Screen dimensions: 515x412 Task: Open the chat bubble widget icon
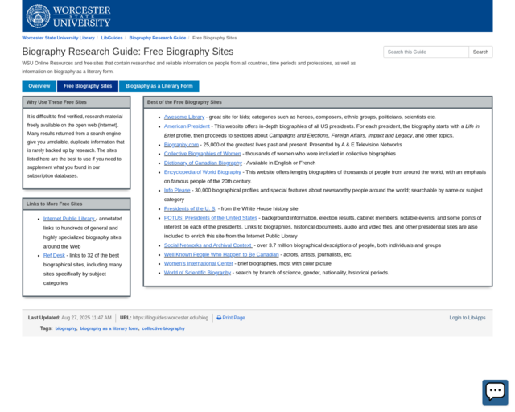pos(495,392)
